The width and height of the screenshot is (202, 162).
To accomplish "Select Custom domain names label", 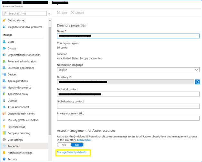I will (x=21, y=113).
